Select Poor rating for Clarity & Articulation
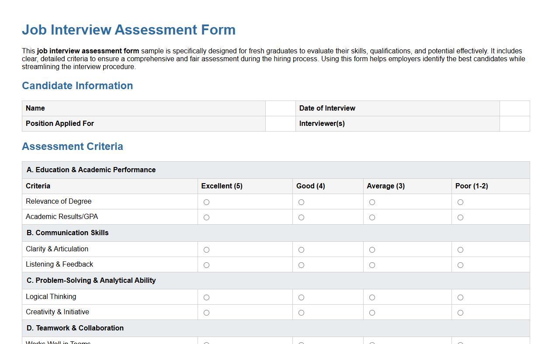 coord(460,249)
